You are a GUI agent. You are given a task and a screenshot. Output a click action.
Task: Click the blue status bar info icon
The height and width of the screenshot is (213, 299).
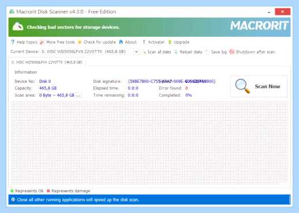click(13, 200)
